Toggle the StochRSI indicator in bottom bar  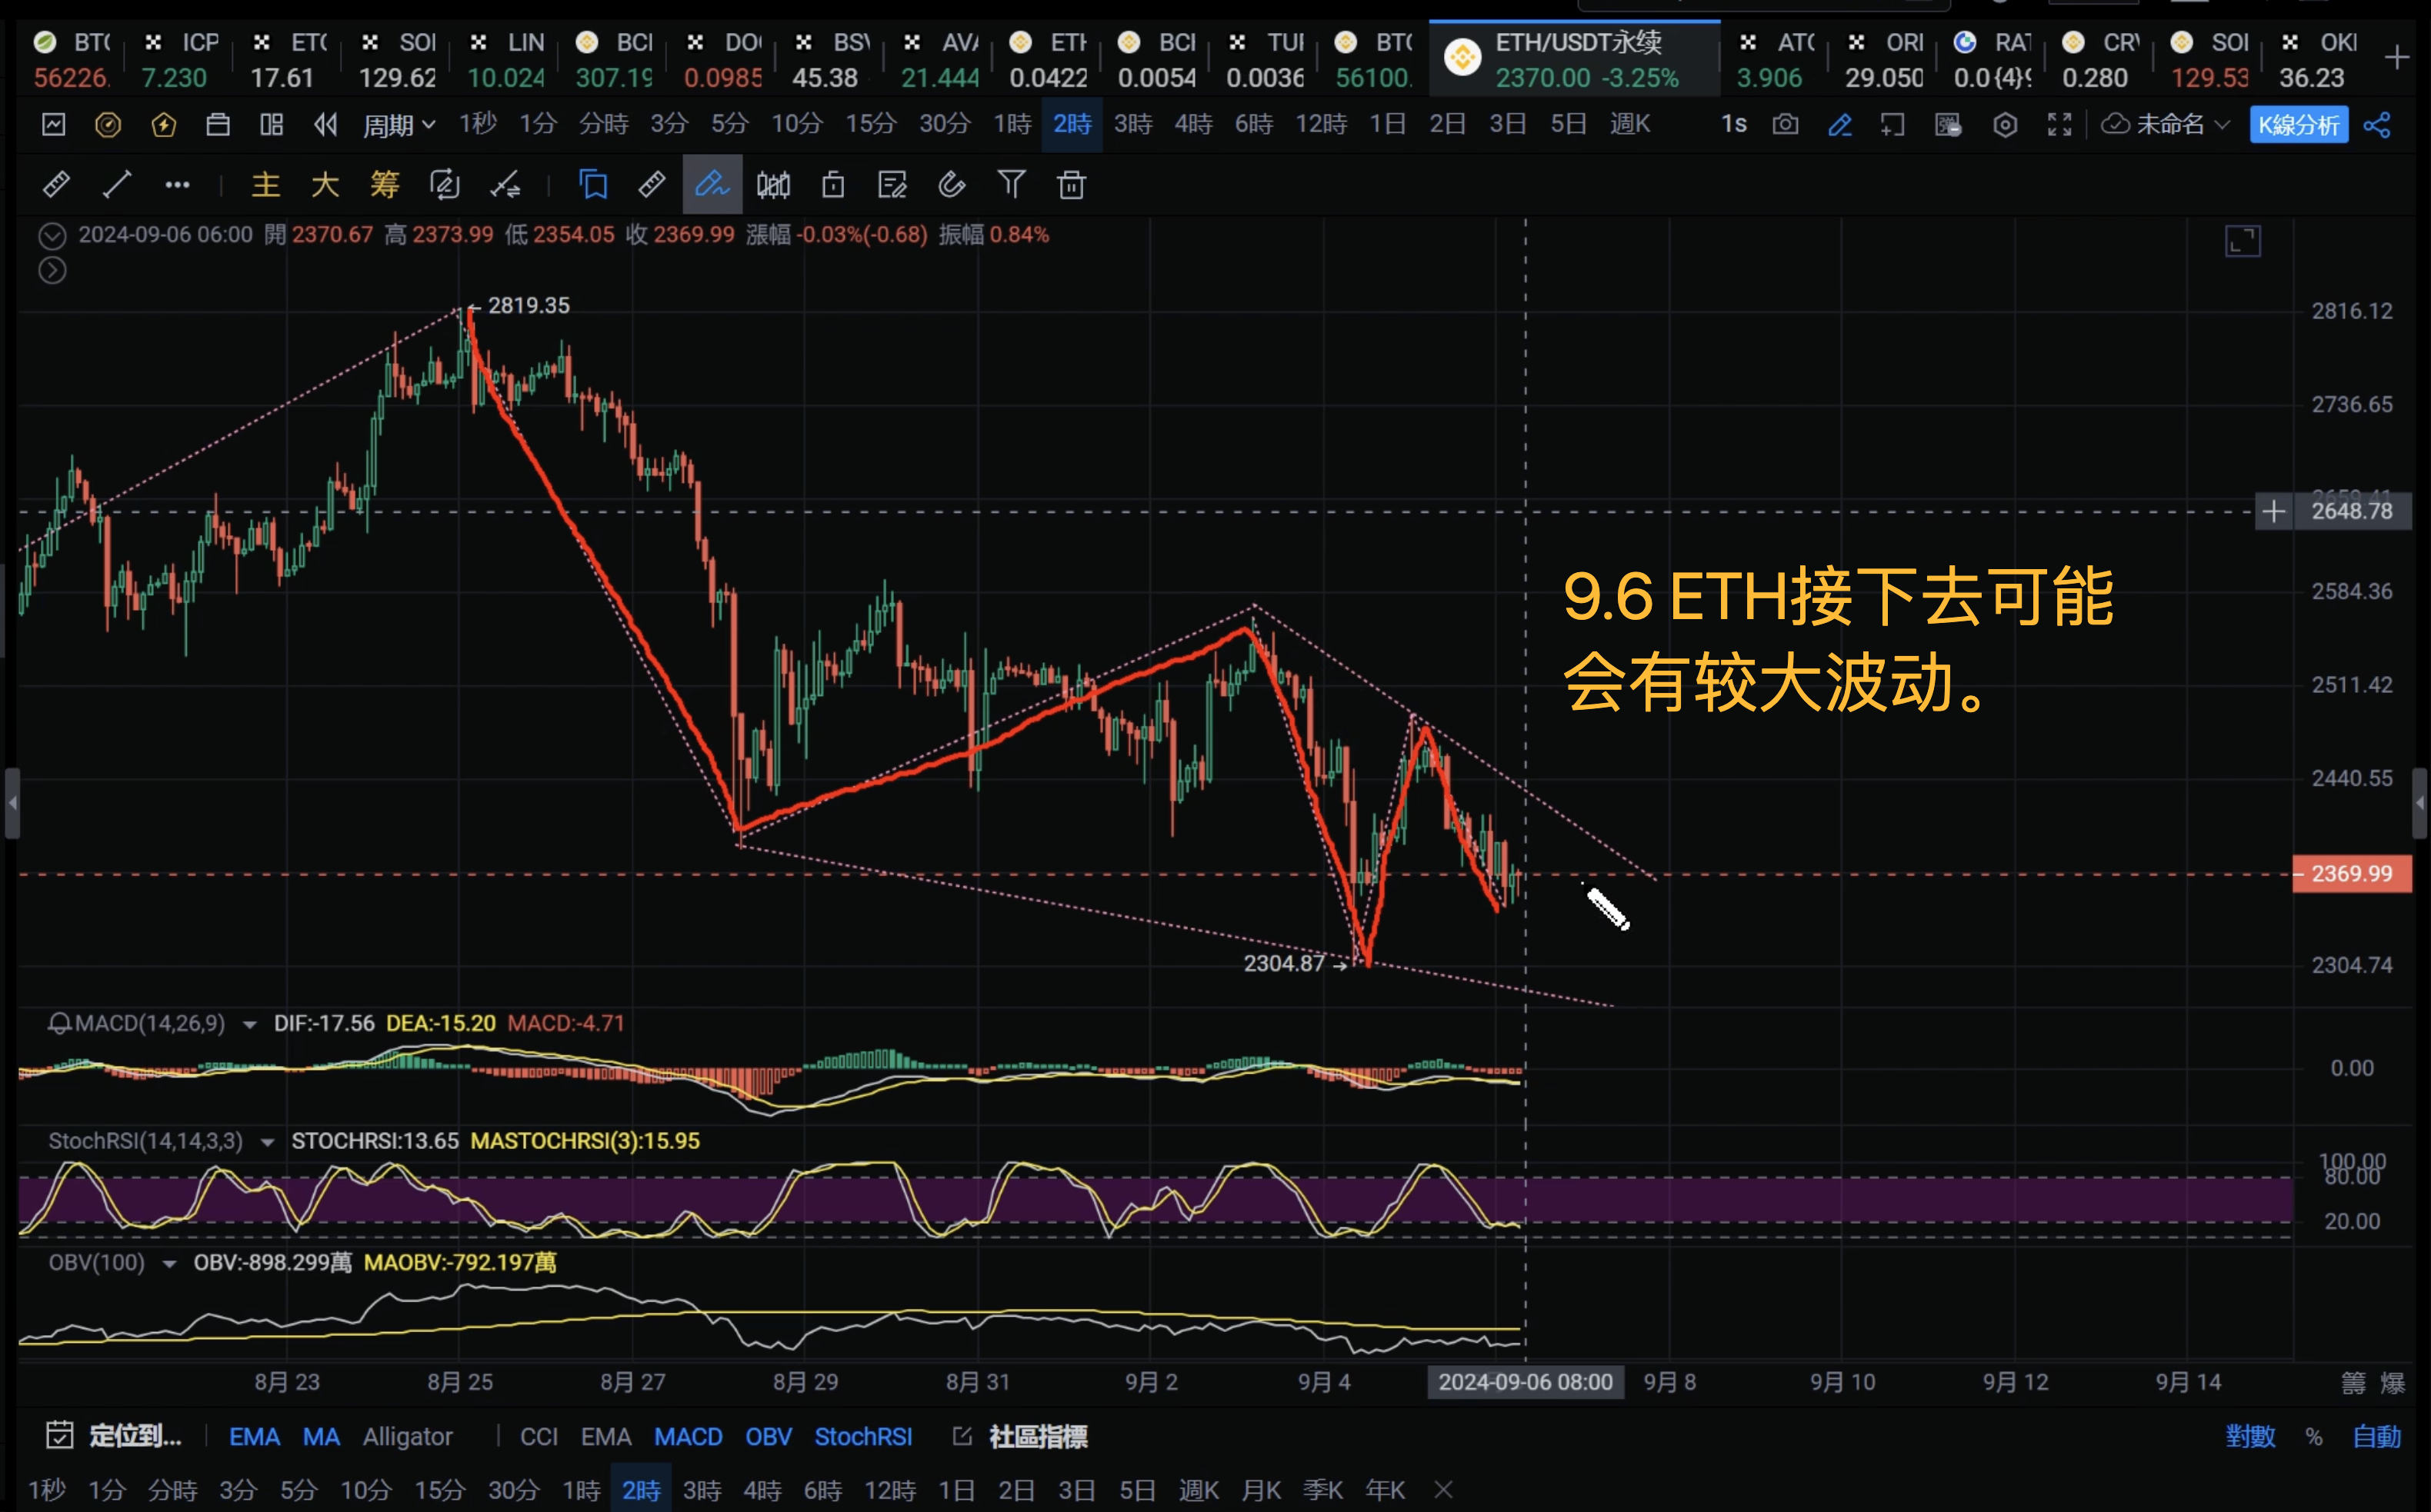[x=863, y=1436]
